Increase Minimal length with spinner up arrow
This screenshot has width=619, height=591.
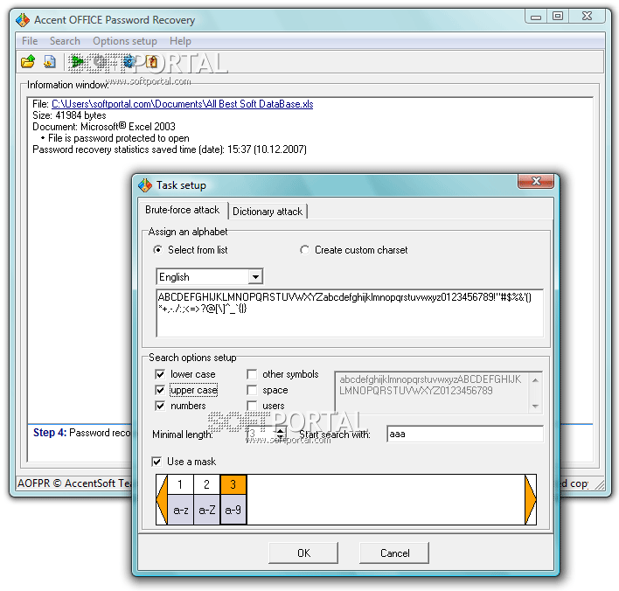(x=281, y=430)
